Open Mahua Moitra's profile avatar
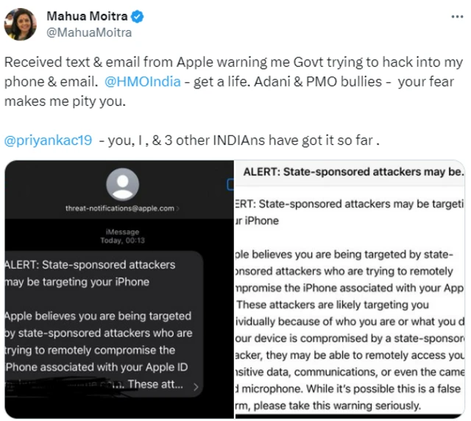The height and width of the screenshot is (421, 471). point(20,24)
